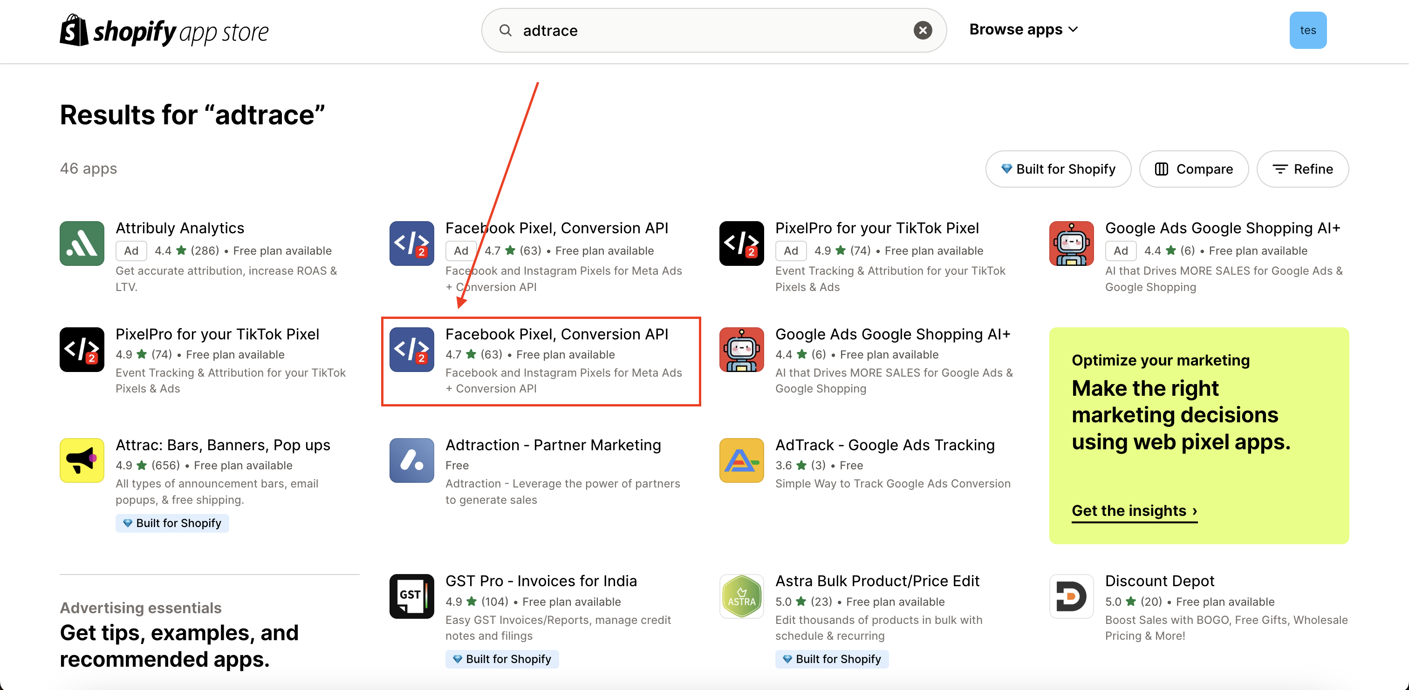Open Attribuly Analytics title link
This screenshot has width=1409, height=690.
pos(180,228)
